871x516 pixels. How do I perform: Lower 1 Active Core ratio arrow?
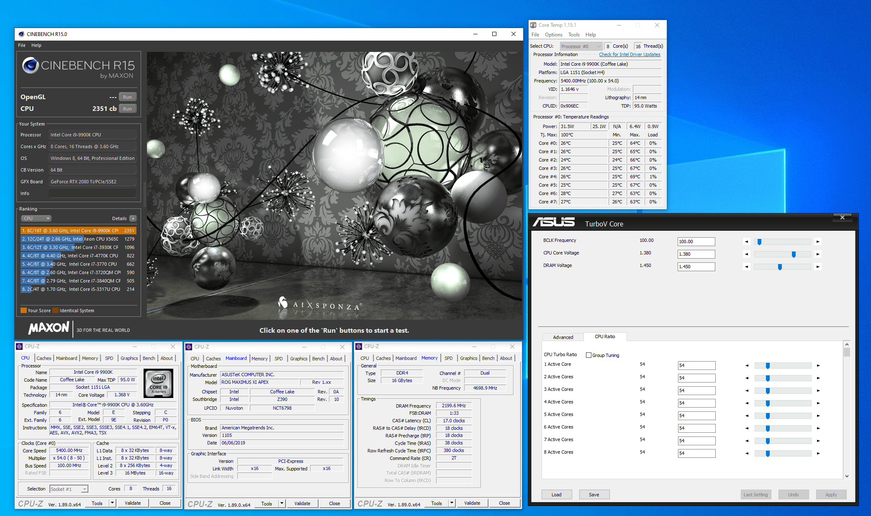(x=747, y=365)
